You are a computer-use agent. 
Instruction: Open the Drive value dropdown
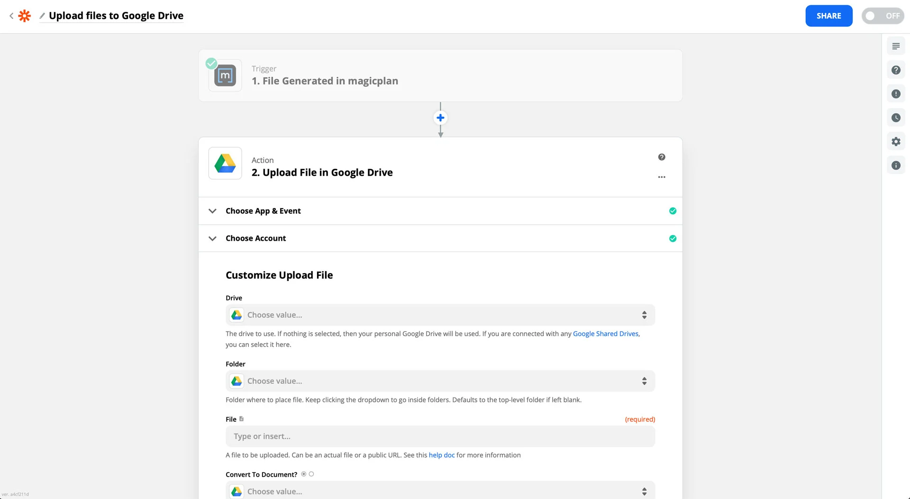tap(440, 315)
